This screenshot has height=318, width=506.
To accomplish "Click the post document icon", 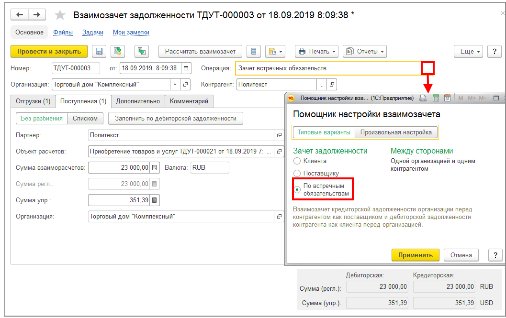I will [118, 52].
